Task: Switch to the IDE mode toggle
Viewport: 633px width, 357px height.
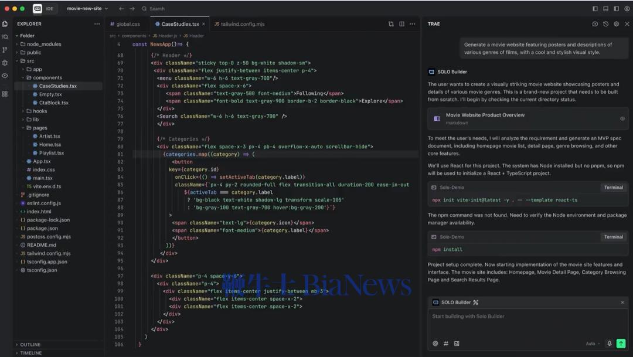Action: click(x=49, y=8)
